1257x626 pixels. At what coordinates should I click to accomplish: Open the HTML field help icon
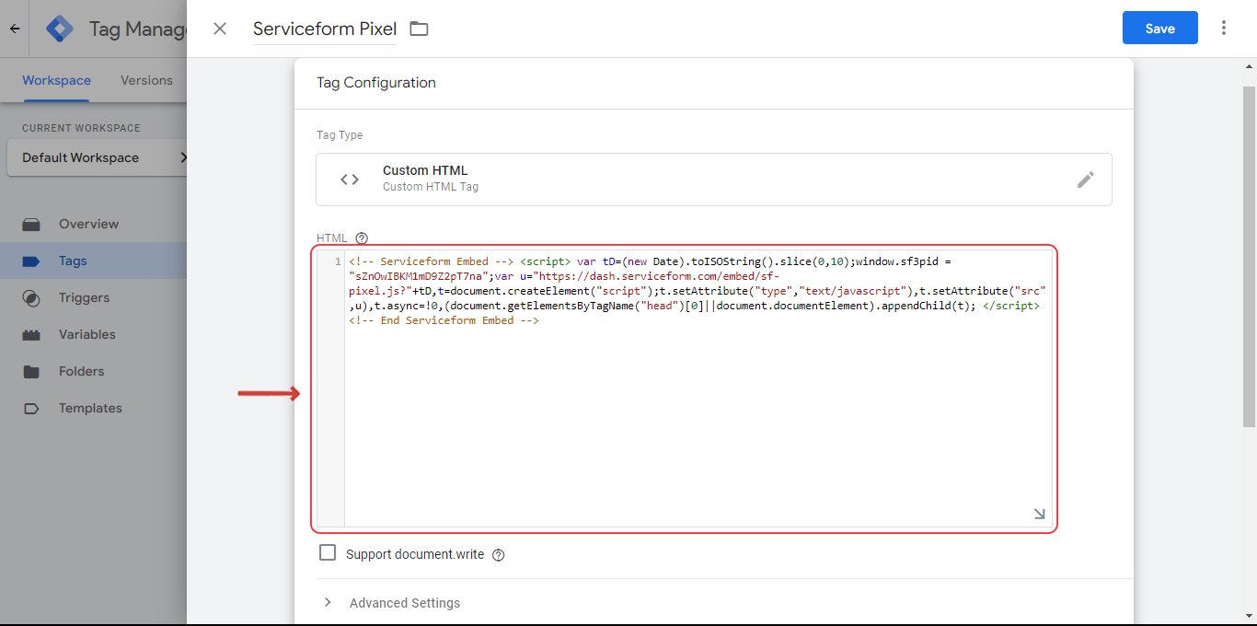pos(362,238)
